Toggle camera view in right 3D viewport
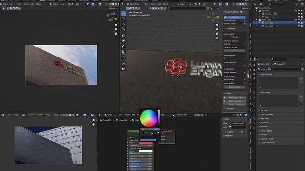This screenshot has height=171, width=305. [x=217, y=34]
